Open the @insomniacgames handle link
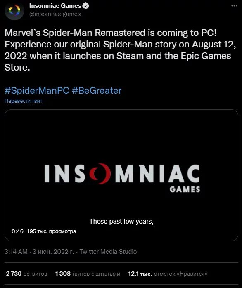Image resolution: width=242 pixels, height=288 pixels. coord(55,14)
